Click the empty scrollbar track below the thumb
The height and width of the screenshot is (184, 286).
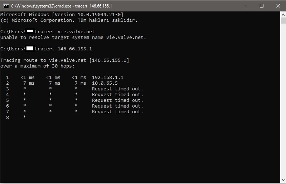click(283, 100)
